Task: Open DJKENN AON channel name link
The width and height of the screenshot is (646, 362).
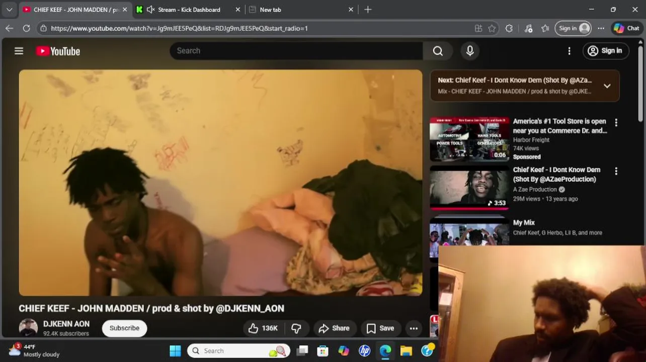Action: click(x=66, y=324)
